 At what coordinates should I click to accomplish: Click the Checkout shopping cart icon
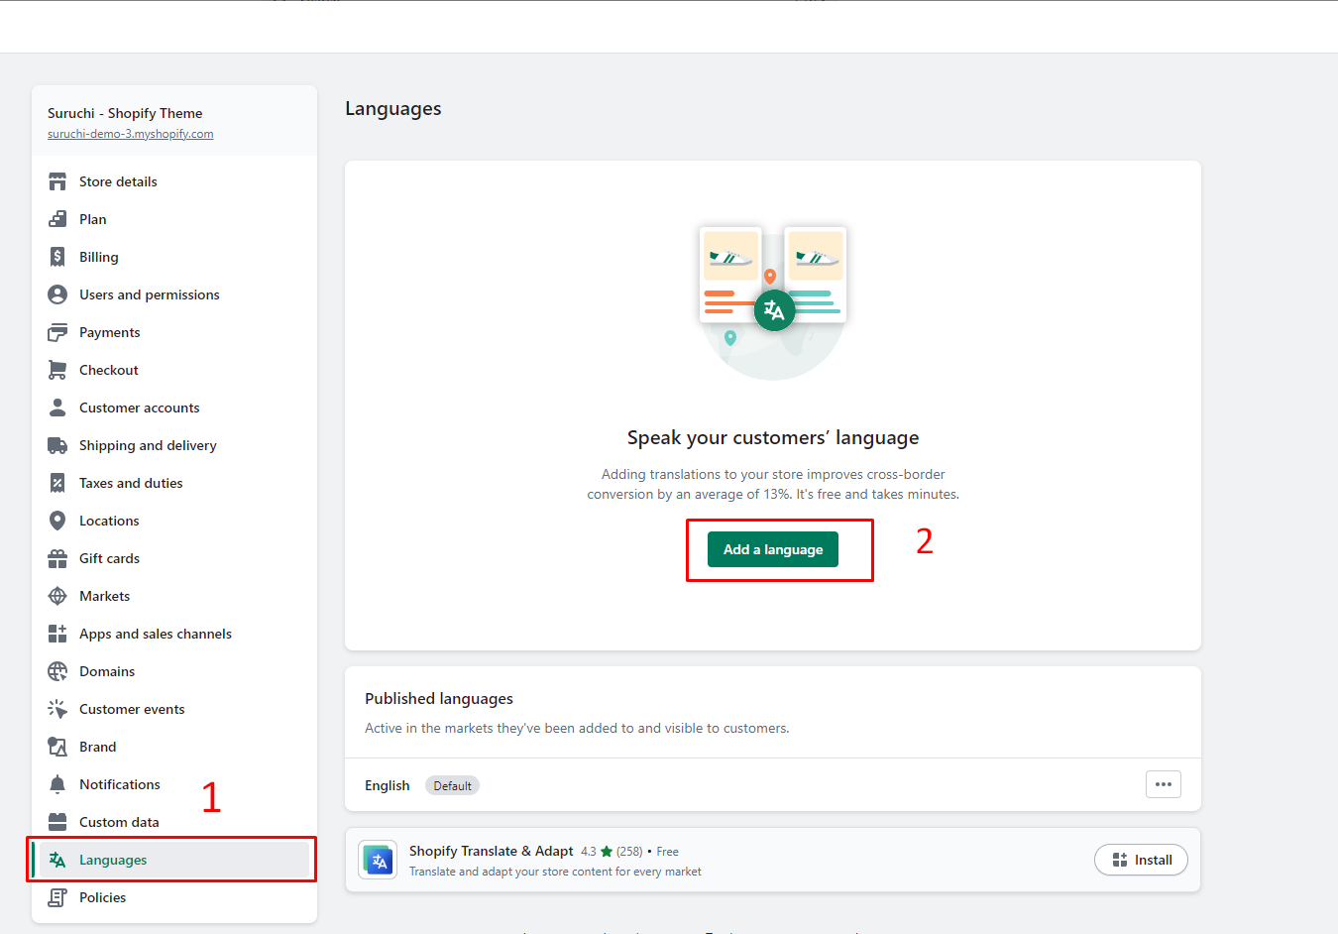(x=57, y=370)
